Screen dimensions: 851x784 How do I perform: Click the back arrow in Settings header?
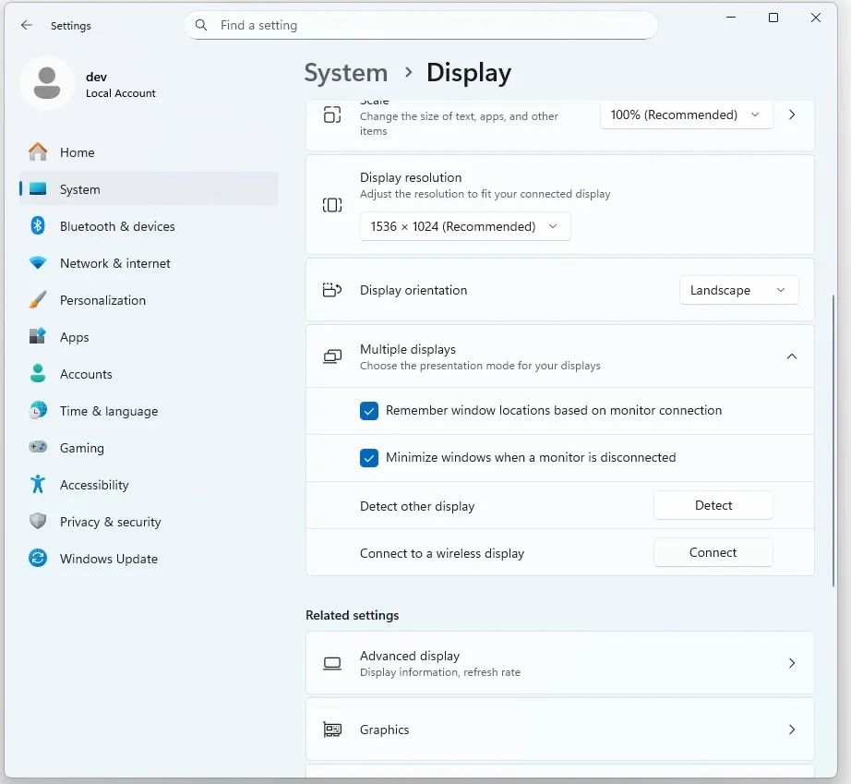click(x=26, y=25)
